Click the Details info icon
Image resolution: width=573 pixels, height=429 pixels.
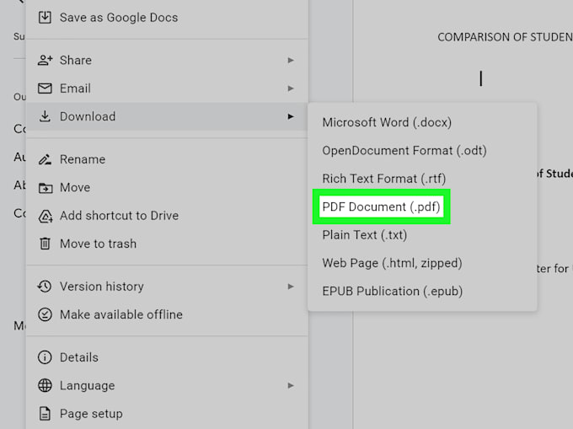point(45,357)
